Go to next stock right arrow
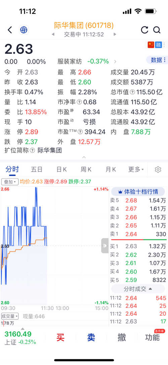The height and width of the screenshot is (365, 168). coord(115,34)
